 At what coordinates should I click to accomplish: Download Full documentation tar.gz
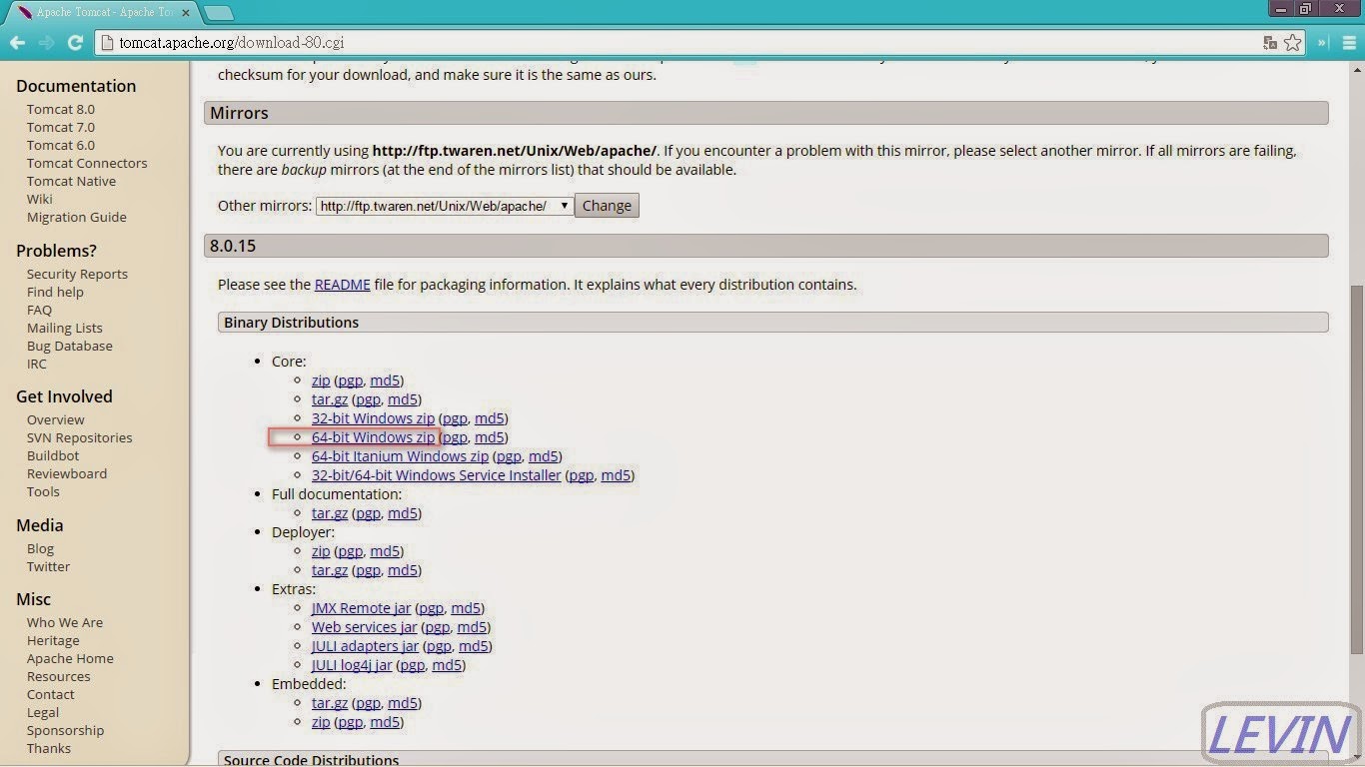(x=330, y=513)
